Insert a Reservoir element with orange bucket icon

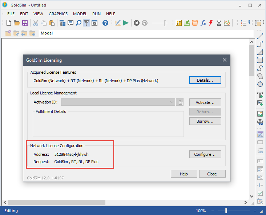195,23
